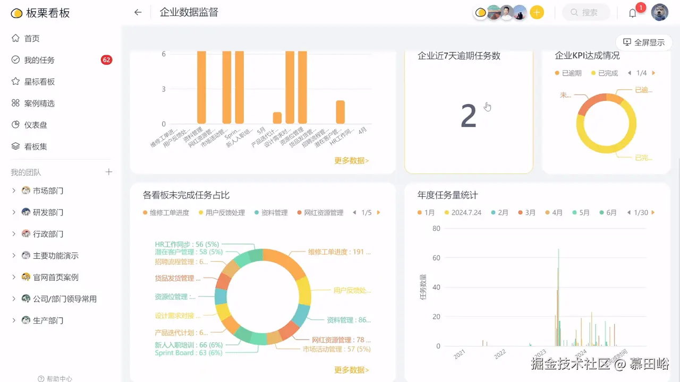Click the 我的团队 section header

pos(26,172)
